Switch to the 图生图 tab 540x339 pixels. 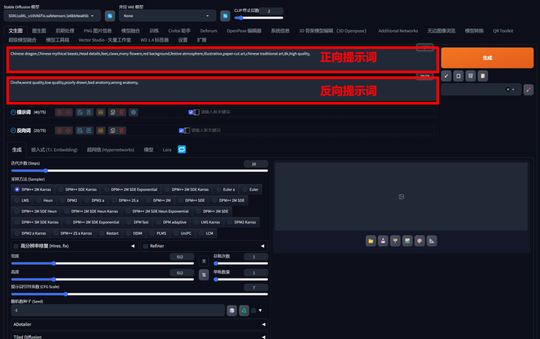[x=39, y=31]
